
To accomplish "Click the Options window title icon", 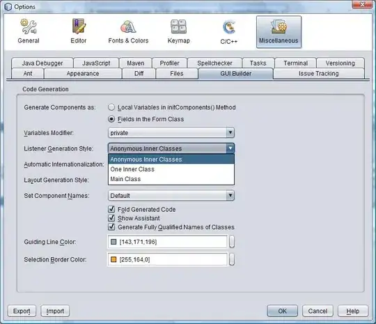I will (x=8, y=7).
